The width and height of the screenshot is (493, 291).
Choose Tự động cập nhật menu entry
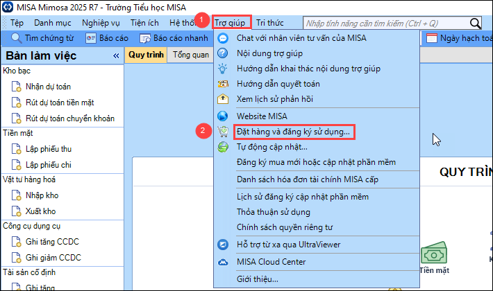(317, 147)
